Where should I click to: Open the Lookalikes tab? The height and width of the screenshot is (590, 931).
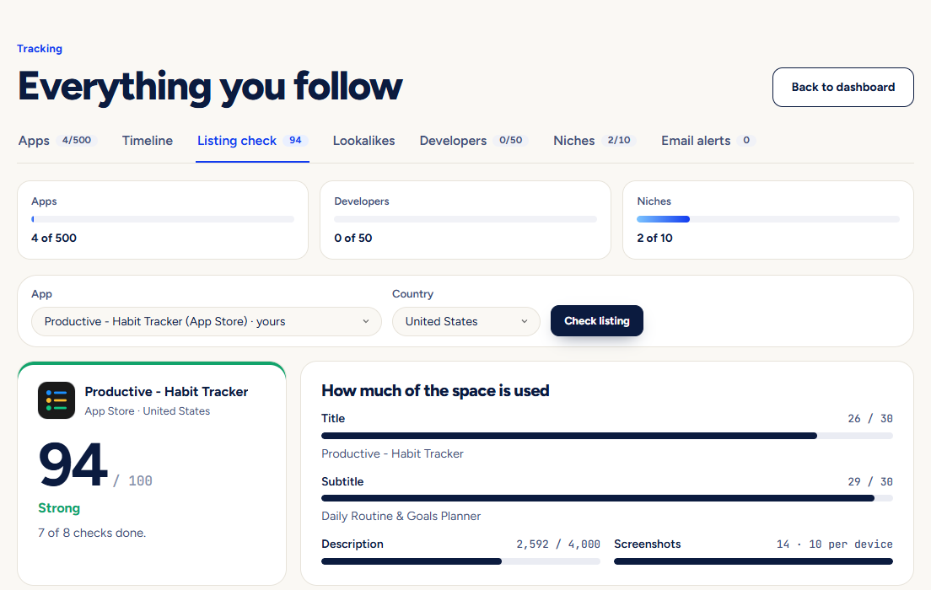tap(363, 141)
